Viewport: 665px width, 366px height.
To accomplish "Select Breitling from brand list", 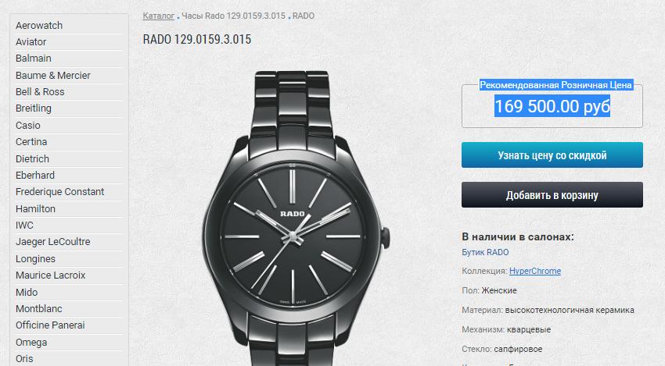I will point(34,108).
